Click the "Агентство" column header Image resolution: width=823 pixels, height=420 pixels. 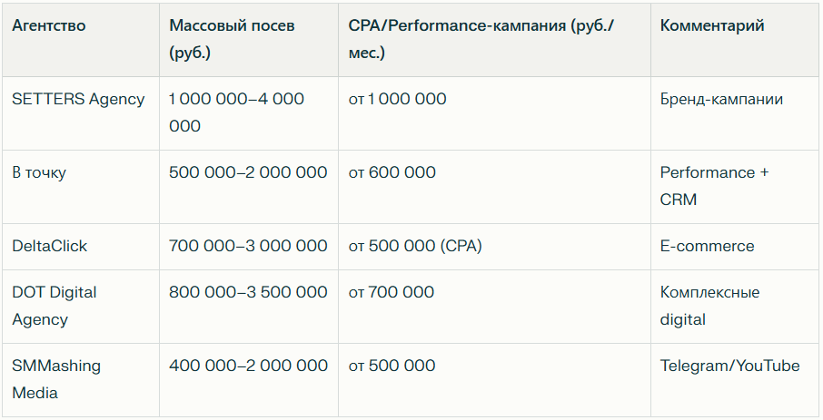click(x=49, y=25)
